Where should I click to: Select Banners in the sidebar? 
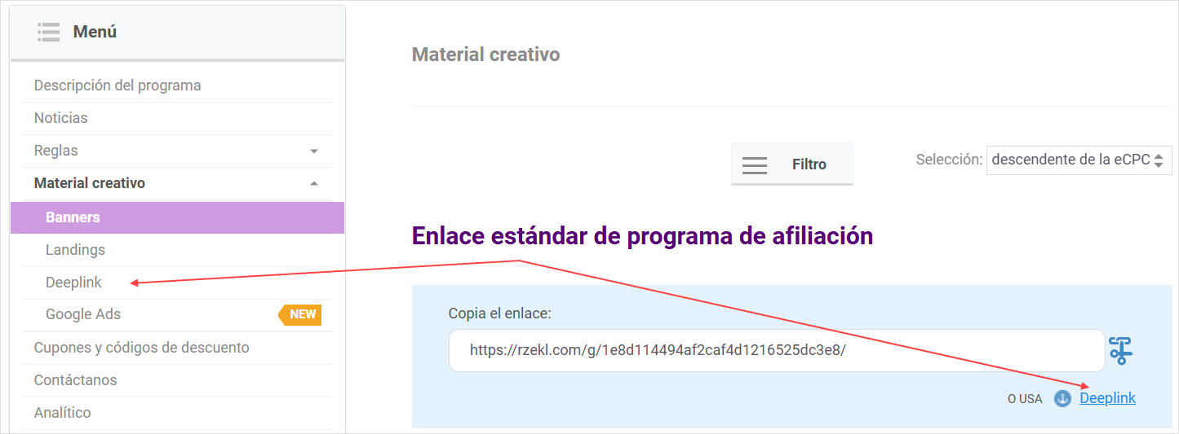click(73, 217)
